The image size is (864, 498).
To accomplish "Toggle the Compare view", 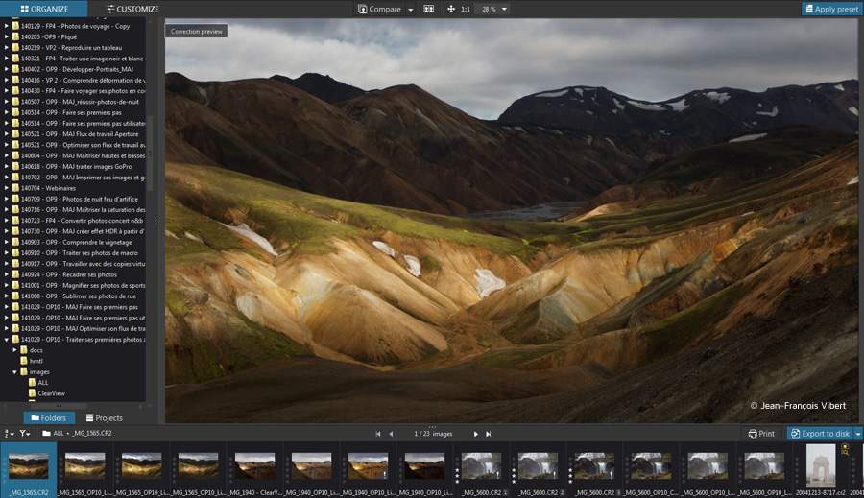I will point(379,9).
